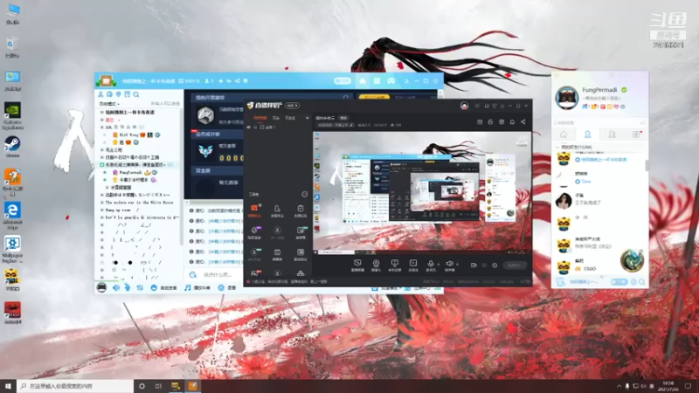Open the equalizer icon in the YY bottom toolbar
The height and width of the screenshot is (393, 699).
point(140,288)
